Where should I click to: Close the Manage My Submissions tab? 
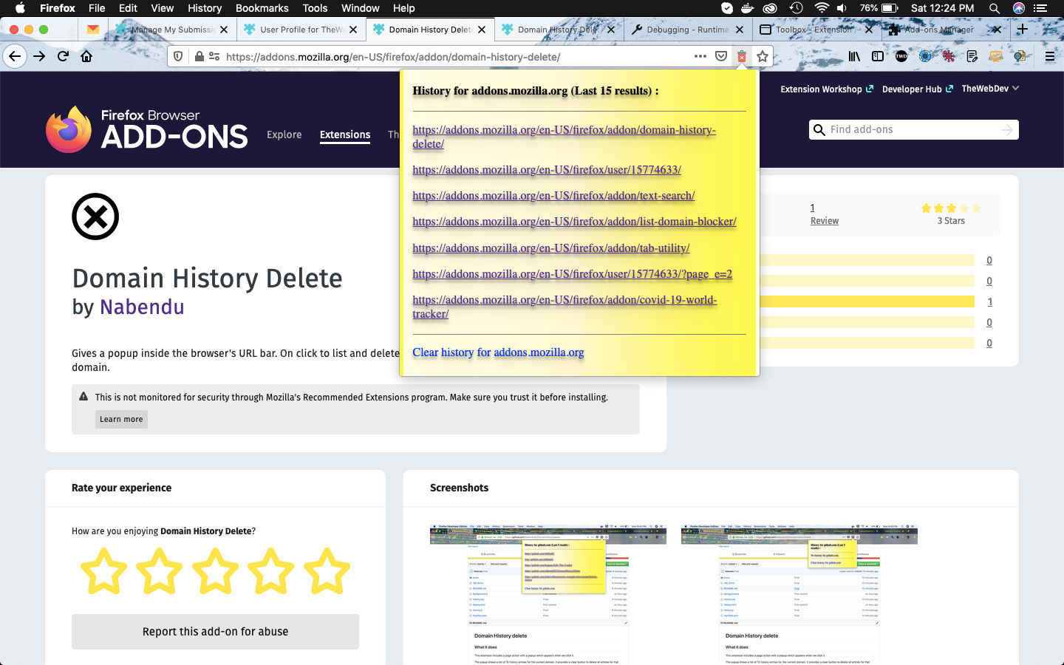[224, 30]
